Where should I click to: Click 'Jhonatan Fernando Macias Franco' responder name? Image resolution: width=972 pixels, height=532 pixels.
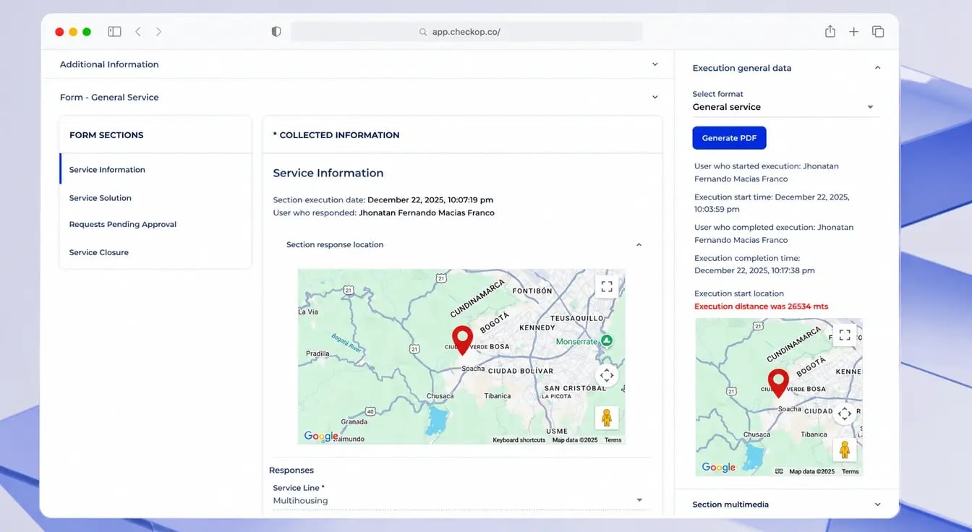tap(427, 213)
